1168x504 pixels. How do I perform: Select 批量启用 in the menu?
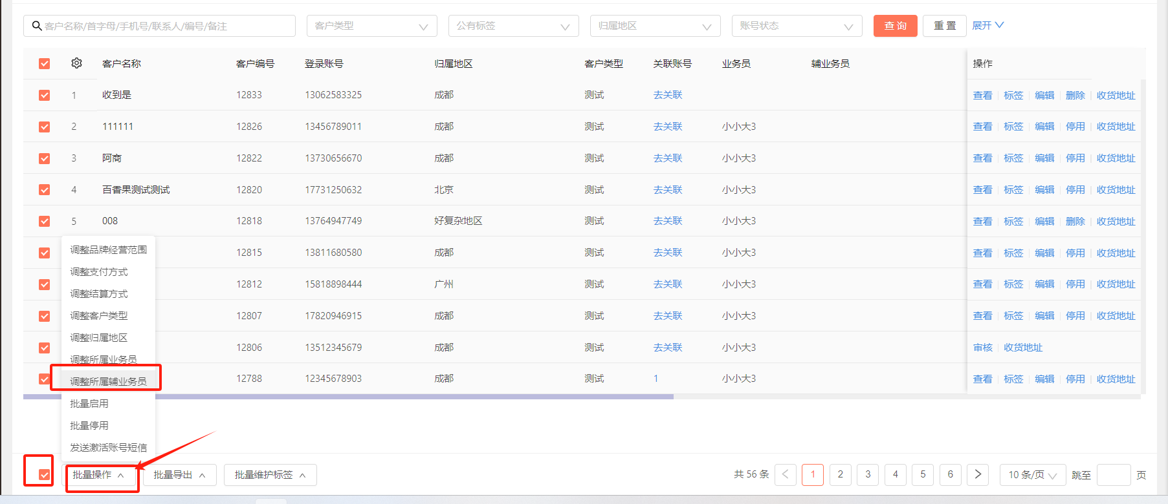coord(108,403)
